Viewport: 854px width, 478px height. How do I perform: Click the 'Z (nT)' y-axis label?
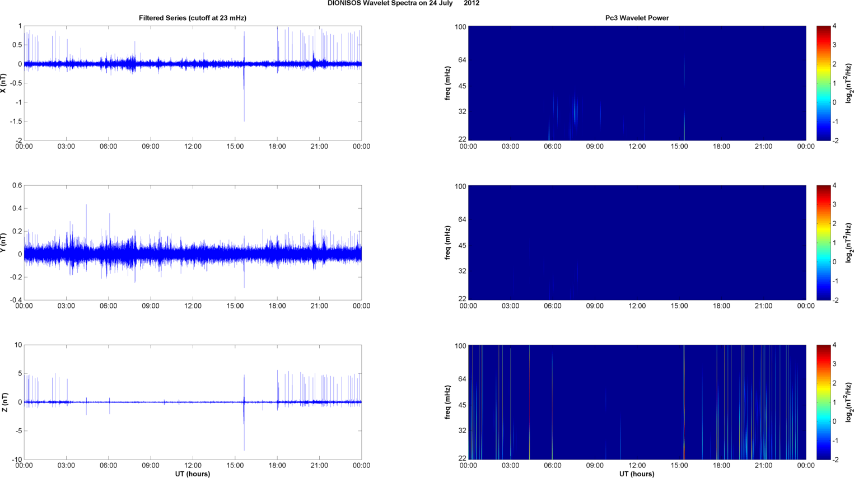point(4,402)
